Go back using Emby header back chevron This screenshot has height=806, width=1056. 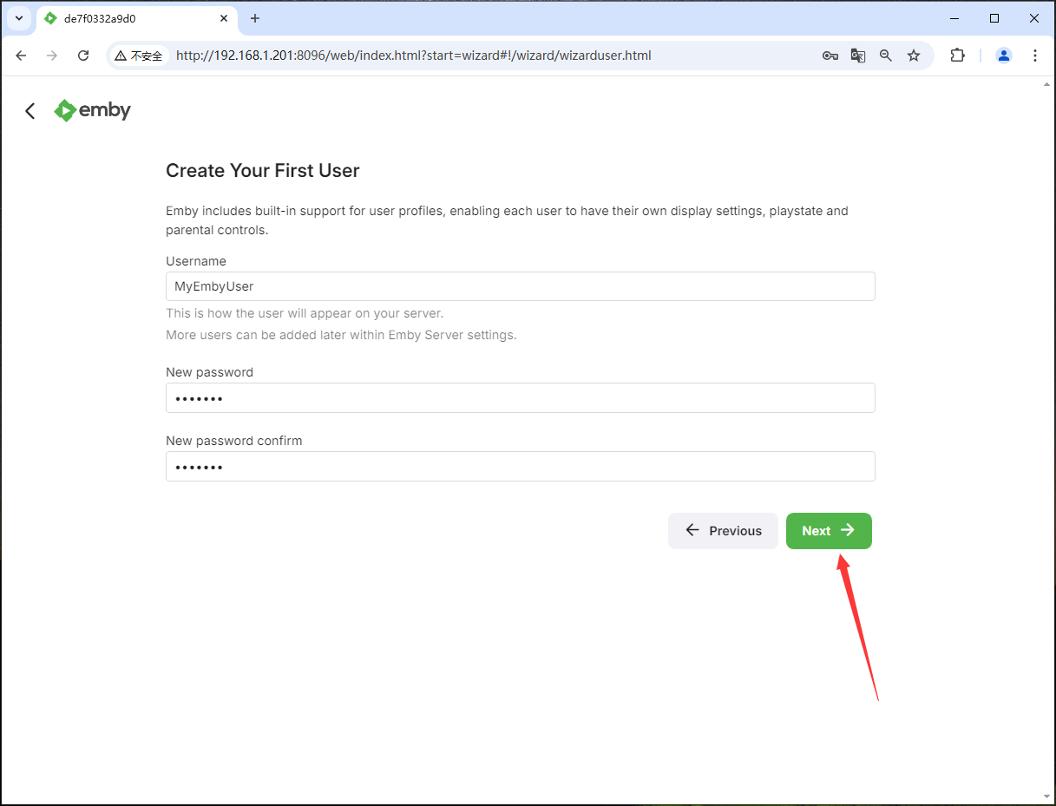[30, 111]
